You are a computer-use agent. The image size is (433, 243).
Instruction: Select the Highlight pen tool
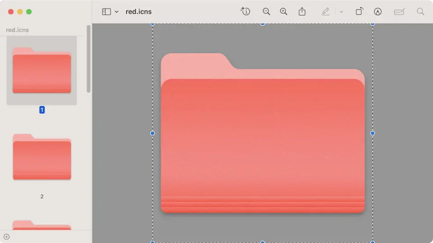(x=326, y=12)
